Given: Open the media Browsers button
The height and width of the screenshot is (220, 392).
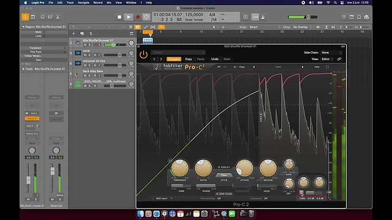Looking at the screenshot, I should pos(367,17).
